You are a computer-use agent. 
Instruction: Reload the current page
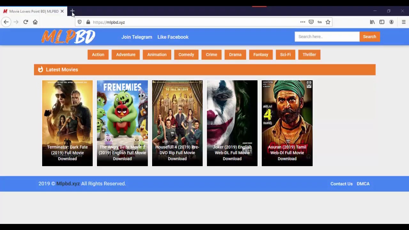[x=26, y=22]
